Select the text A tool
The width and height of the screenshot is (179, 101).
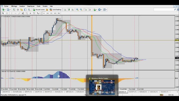tap(30, 13)
